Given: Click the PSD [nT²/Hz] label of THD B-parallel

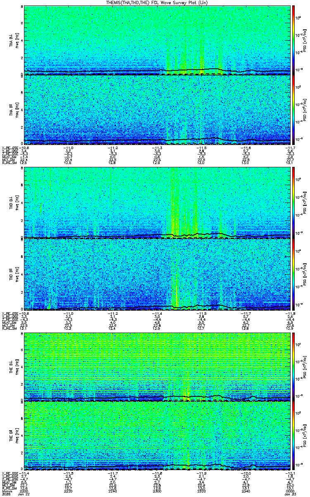Looking at the screenshot, I should tap(305, 274).
